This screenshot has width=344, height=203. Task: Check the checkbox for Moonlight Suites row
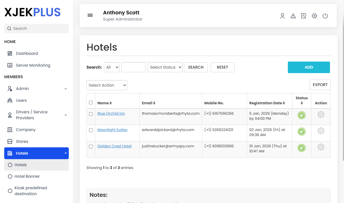coord(90,130)
